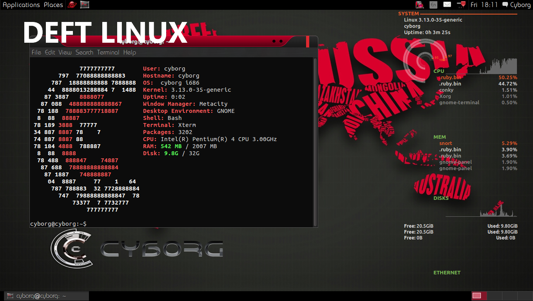Click the 'Free: 0B' disk entry

[413, 238]
